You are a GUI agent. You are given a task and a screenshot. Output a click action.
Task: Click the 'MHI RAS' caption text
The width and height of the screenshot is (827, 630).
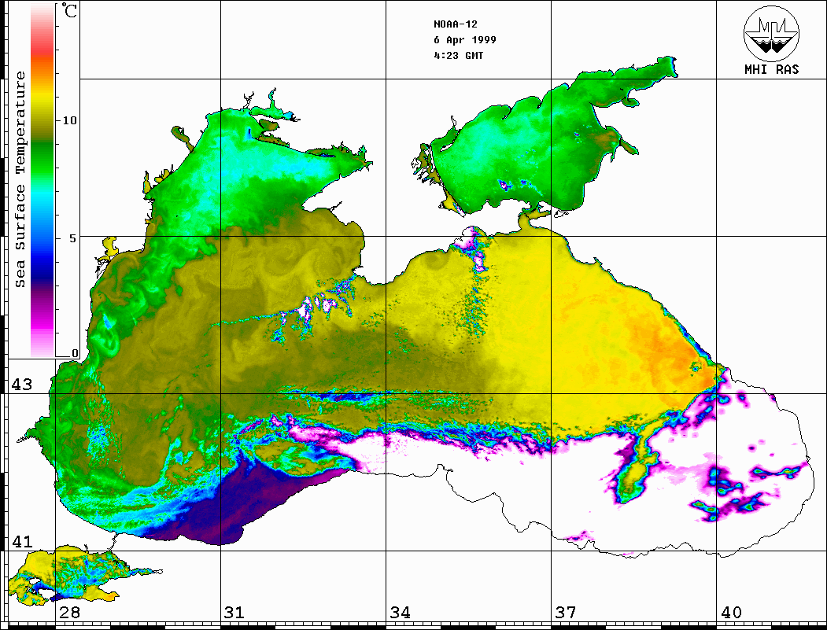(x=772, y=69)
